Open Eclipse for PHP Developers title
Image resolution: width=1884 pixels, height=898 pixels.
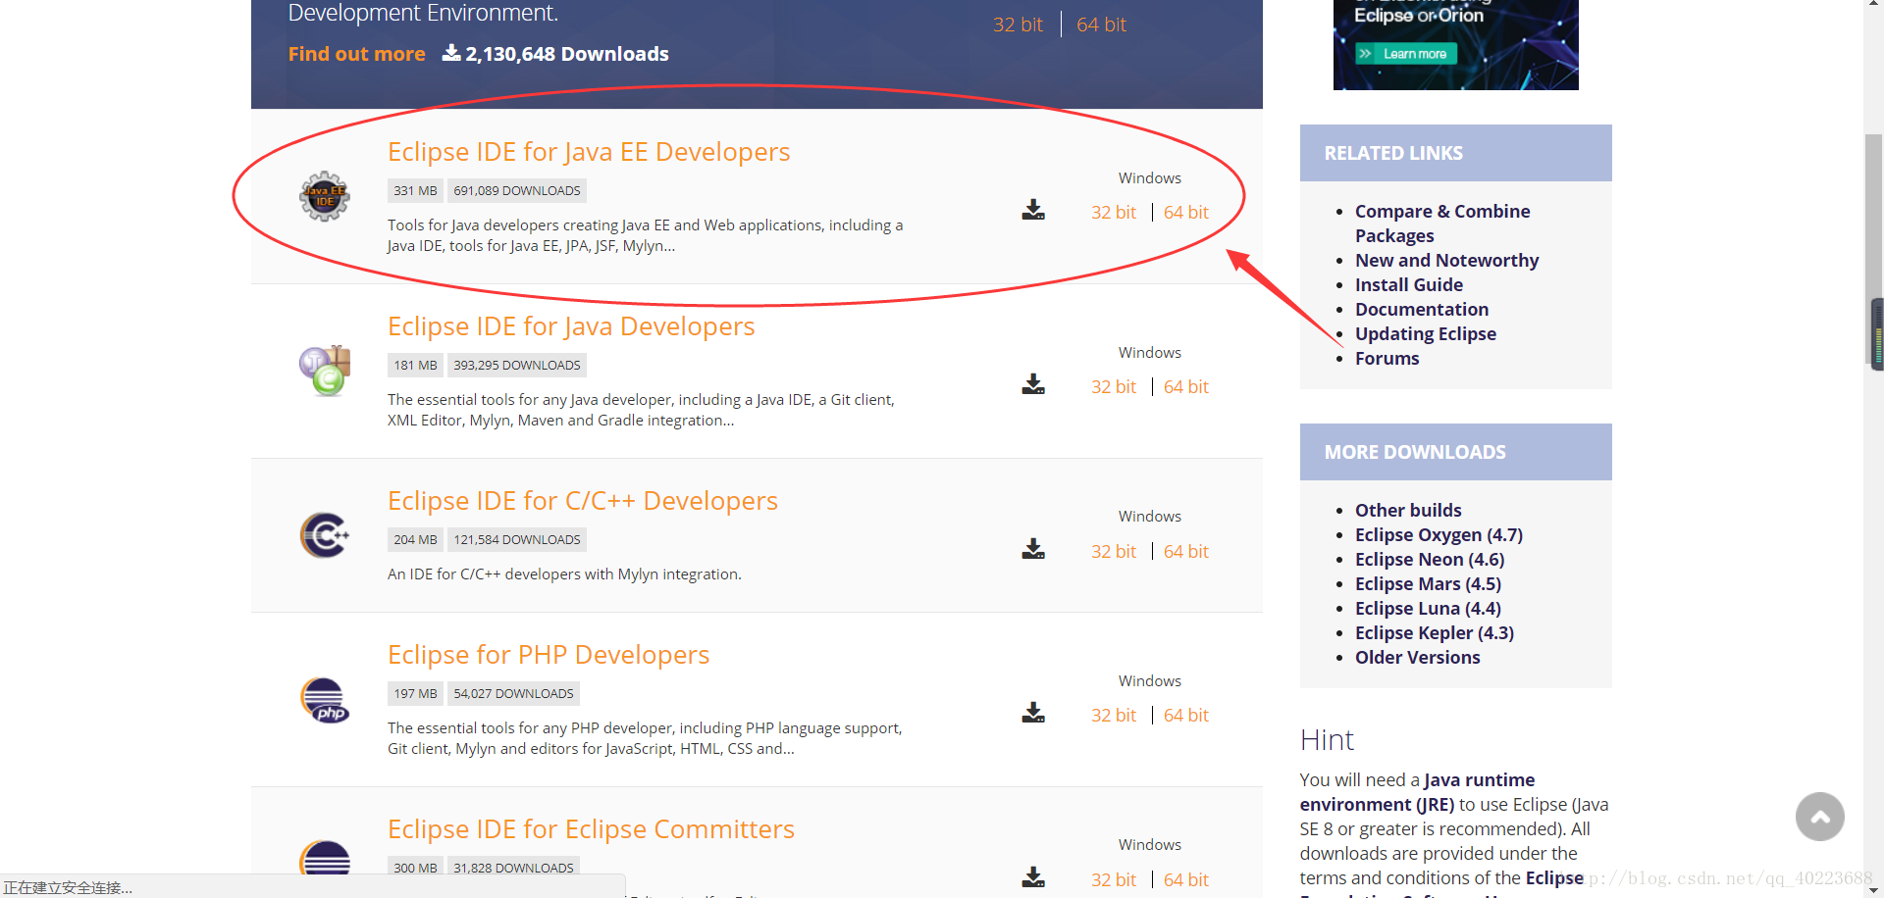pyautogui.click(x=549, y=655)
